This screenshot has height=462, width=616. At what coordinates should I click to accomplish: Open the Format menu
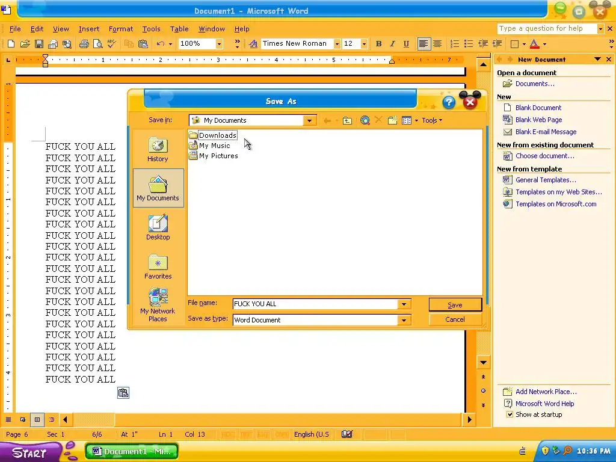click(x=120, y=29)
